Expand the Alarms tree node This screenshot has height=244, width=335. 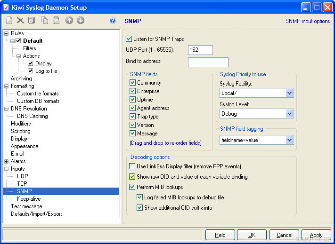pyautogui.click(x=6, y=161)
